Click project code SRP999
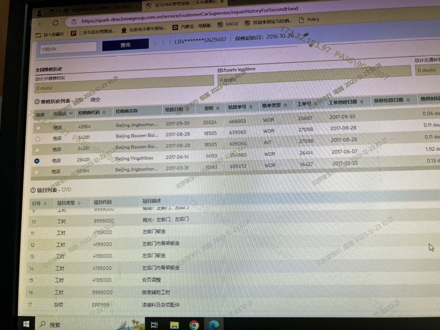The width and height of the screenshot is (440, 330). [100, 305]
